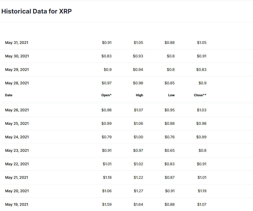Click May 19, 2021 high value $1.64
The image size is (253, 211).
tap(138, 204)
